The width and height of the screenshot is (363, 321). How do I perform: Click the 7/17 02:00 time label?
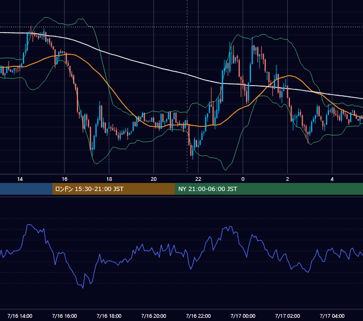click(x=288, y=316)
